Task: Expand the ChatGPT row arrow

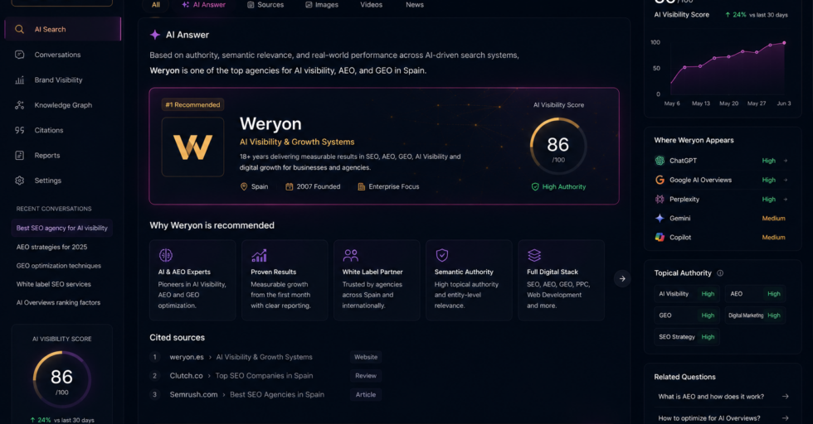Action: coord(786,161)
